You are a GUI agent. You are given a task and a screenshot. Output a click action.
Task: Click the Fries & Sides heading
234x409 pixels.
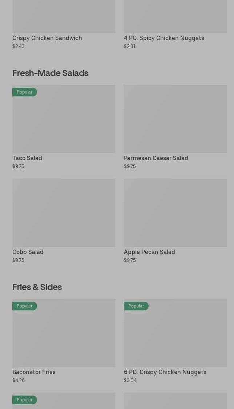point(37,287)
